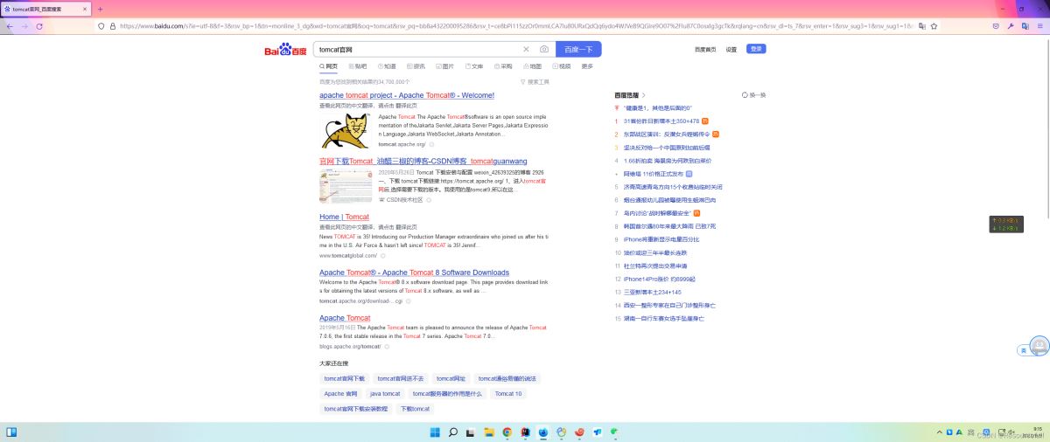Select related search 下载tomcat

(x=416, y=409)
